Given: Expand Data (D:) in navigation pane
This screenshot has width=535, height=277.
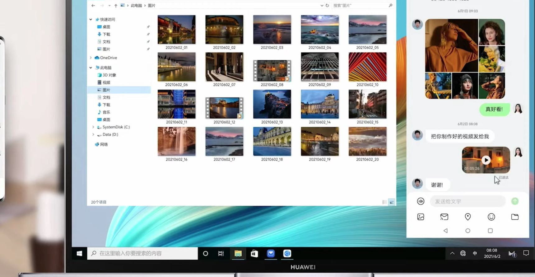Looking at the screenshot, I should (x=93, y=134).
